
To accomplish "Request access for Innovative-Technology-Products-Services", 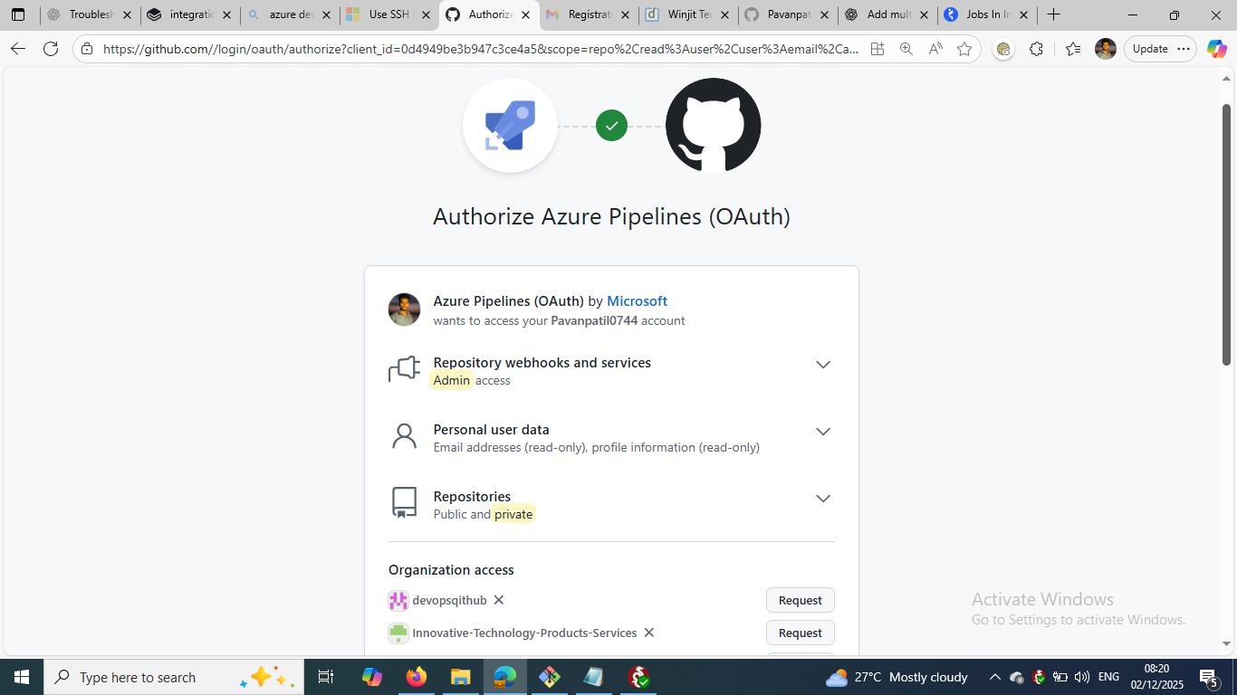I will tap(800, 633).
